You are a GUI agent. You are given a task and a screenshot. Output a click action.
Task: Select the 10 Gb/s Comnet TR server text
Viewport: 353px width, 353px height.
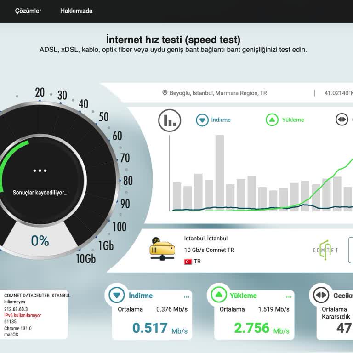coord(209,250)
